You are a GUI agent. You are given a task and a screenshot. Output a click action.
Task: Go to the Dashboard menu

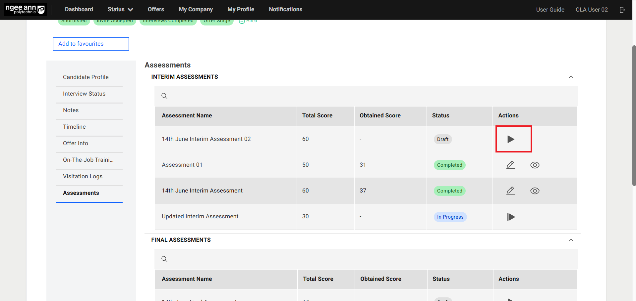(x=79, y=10)
